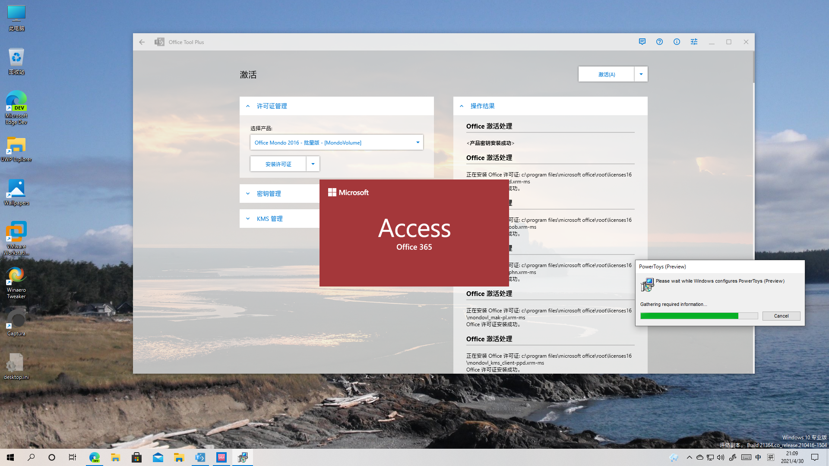Image resolution: width=829 pixels, height=466 pixels.
Task: Open the notification Action Center
Action: (x=815, y=457)
